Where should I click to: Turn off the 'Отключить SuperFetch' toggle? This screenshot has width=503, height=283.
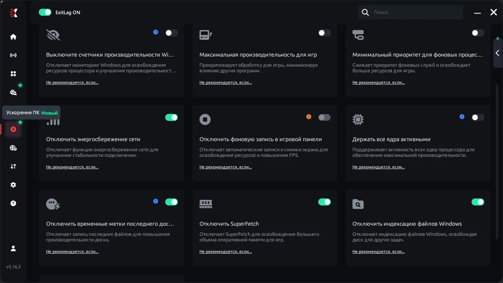tap(325, 202)
